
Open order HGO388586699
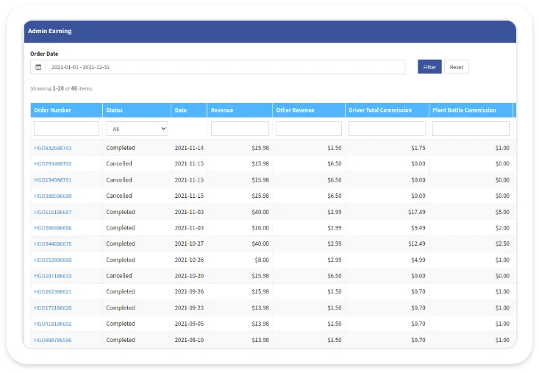[53, 196]
